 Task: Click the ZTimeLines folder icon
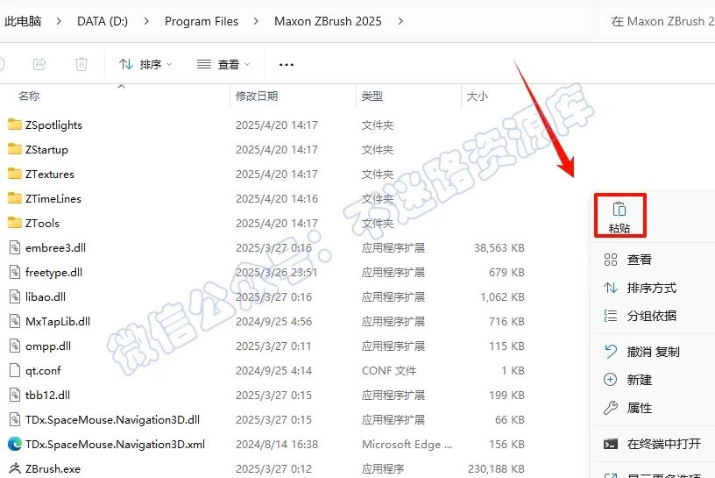[15, 198]
